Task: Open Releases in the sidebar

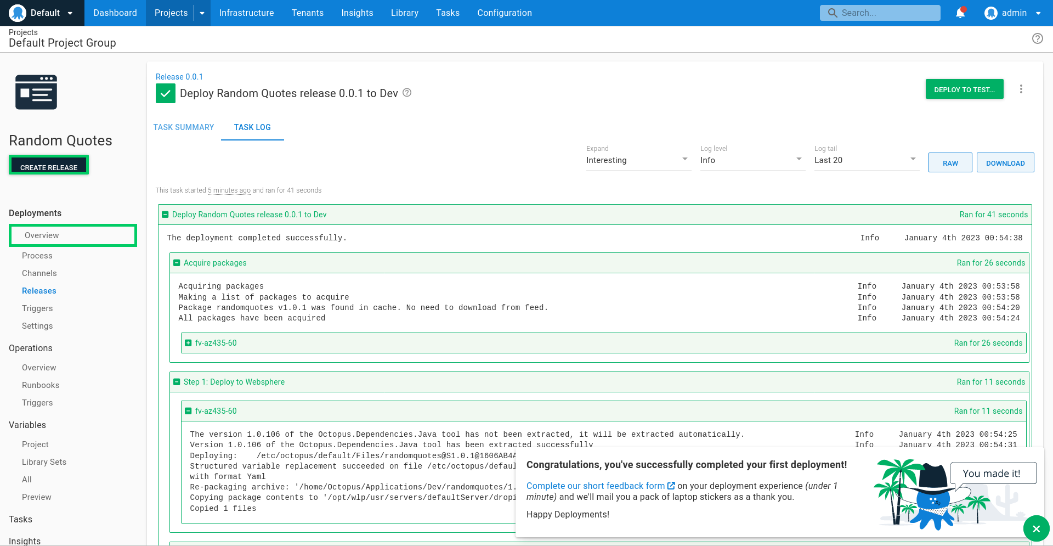Action: coord(39,291)
